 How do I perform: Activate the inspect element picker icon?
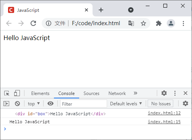(x=7, y=93)
